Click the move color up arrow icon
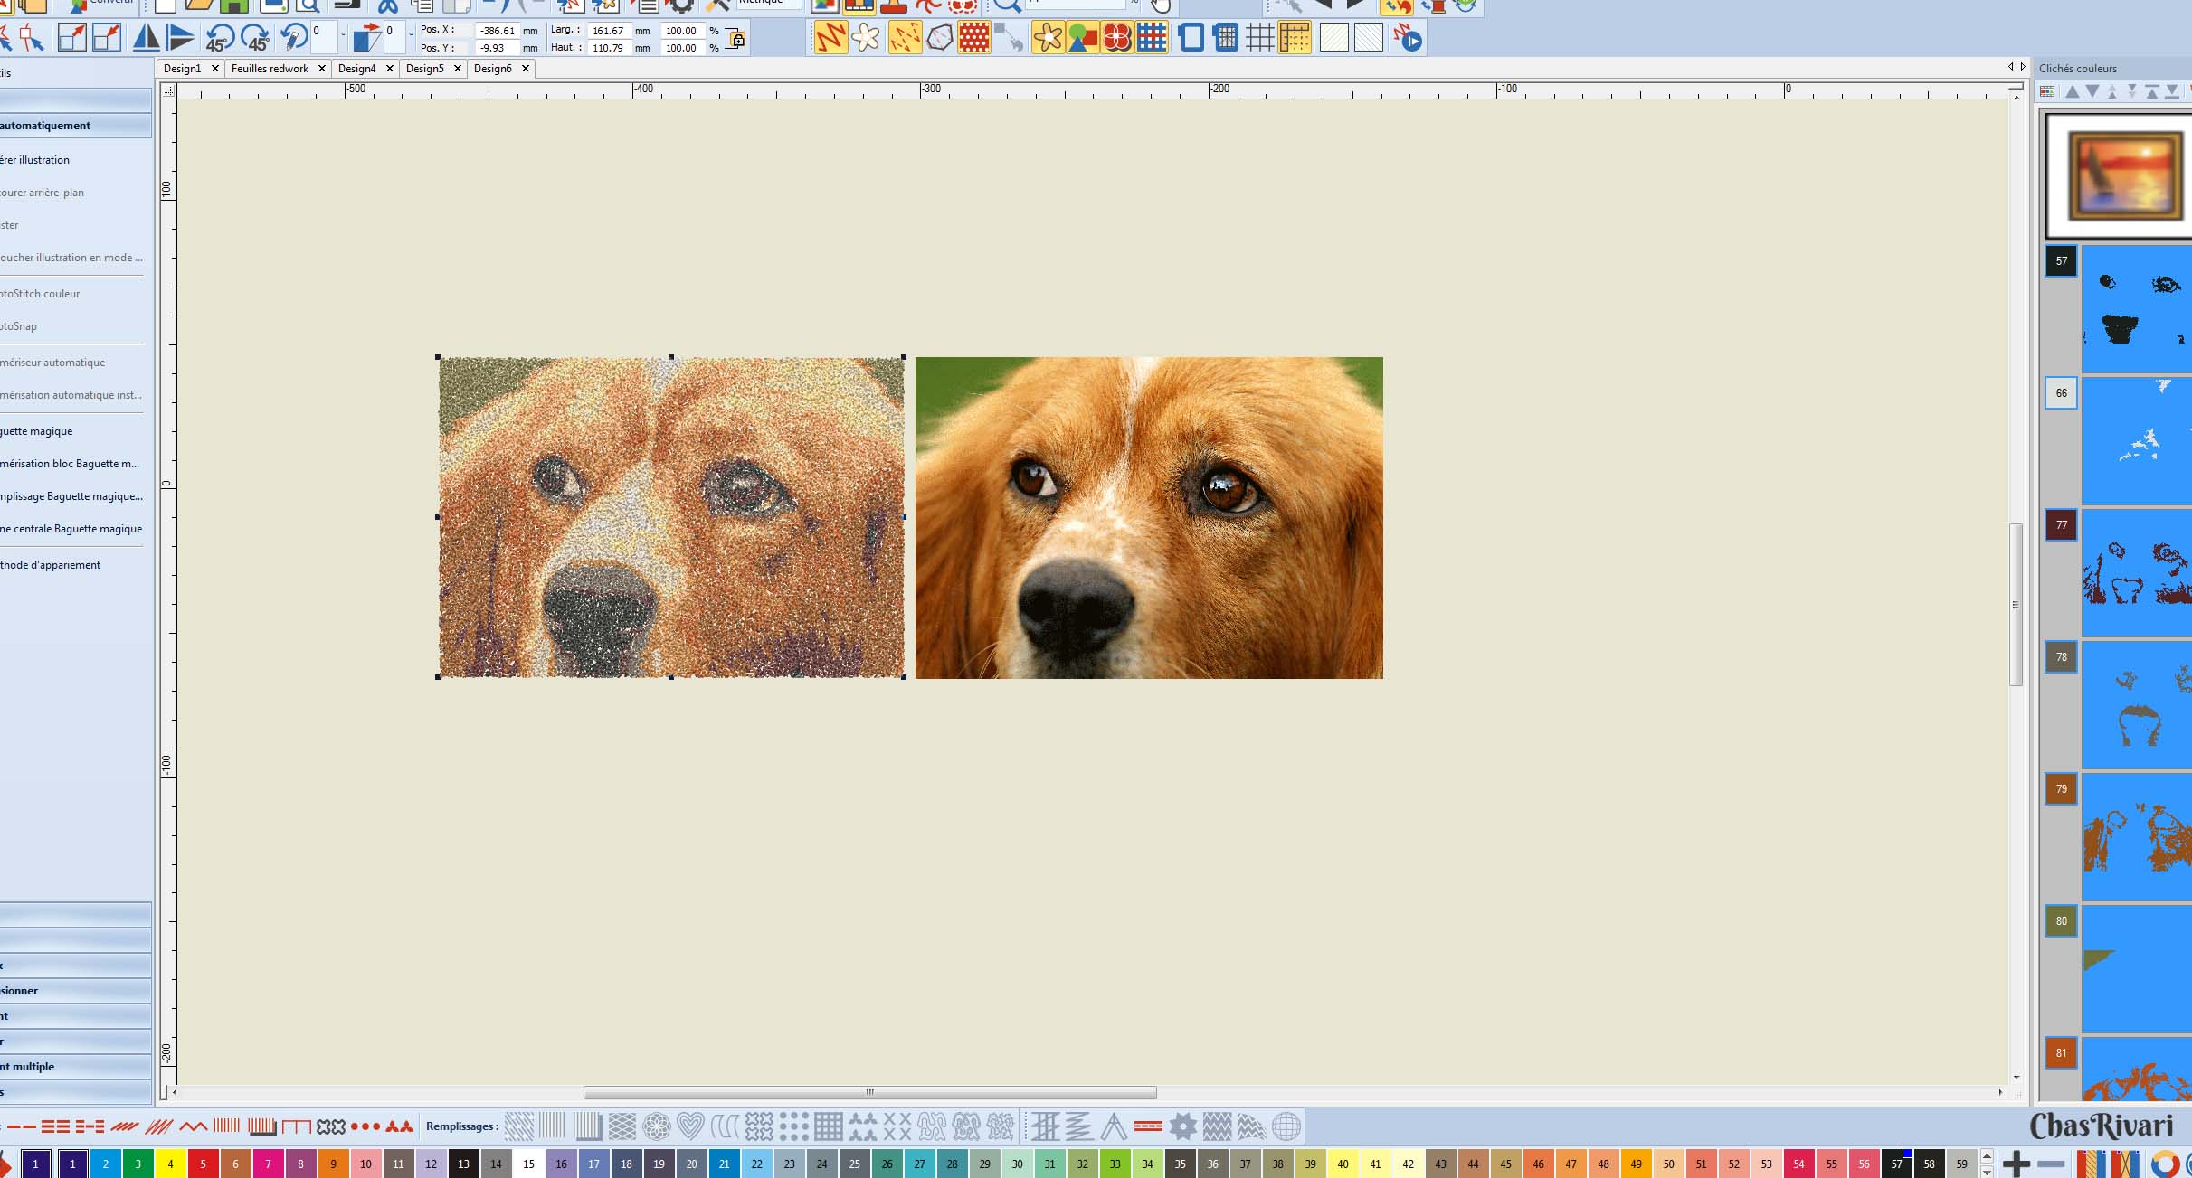The width and height of the screenshot is (2192, 1178). tap(2073, 91)
